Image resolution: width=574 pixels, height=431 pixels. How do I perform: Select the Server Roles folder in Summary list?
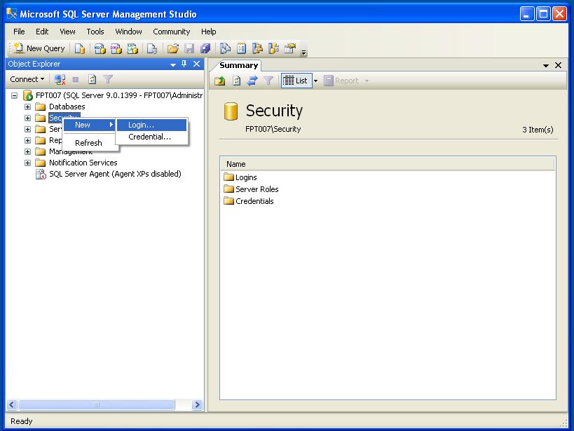[251, 189]
